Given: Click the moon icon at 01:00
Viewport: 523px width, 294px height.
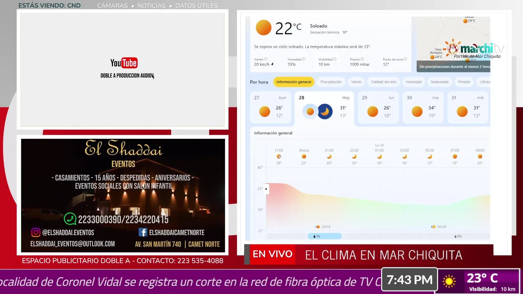Looking at the screenshot, I should pyautogui.click(x=379, y=156).
